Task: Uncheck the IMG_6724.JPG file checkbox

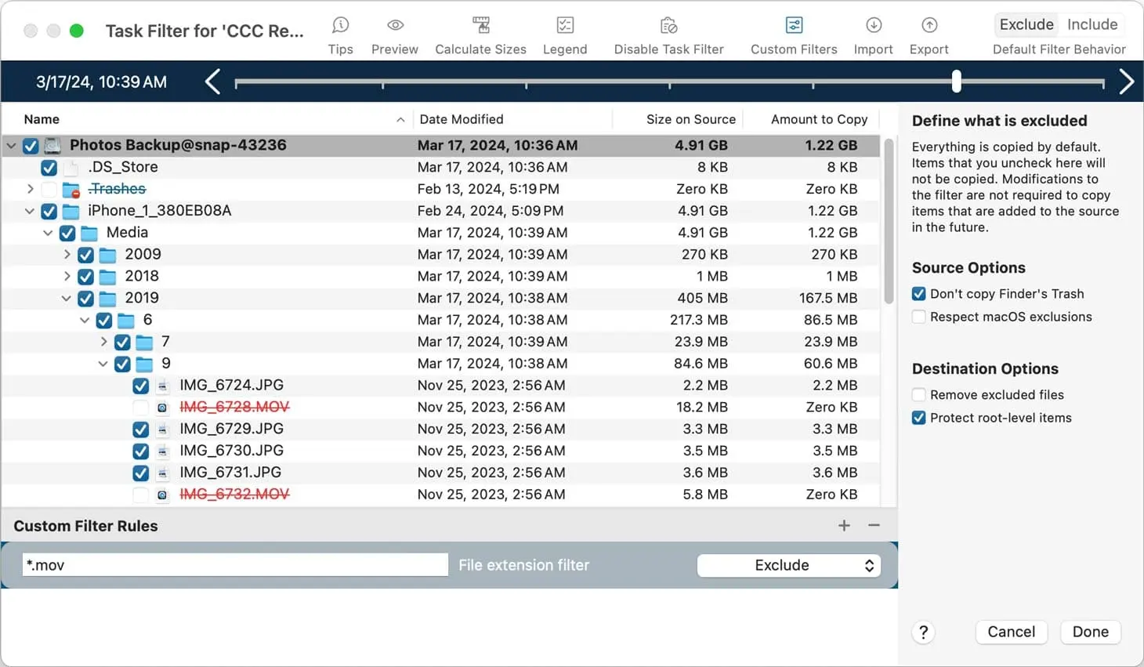Action: pos(140,386)
